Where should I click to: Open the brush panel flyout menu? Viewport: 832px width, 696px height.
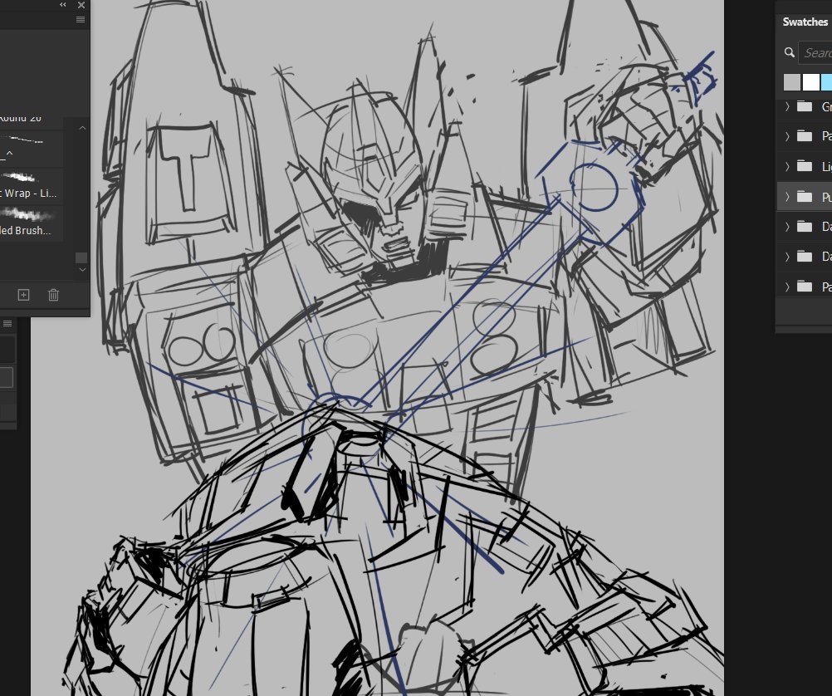pos(81,20)
